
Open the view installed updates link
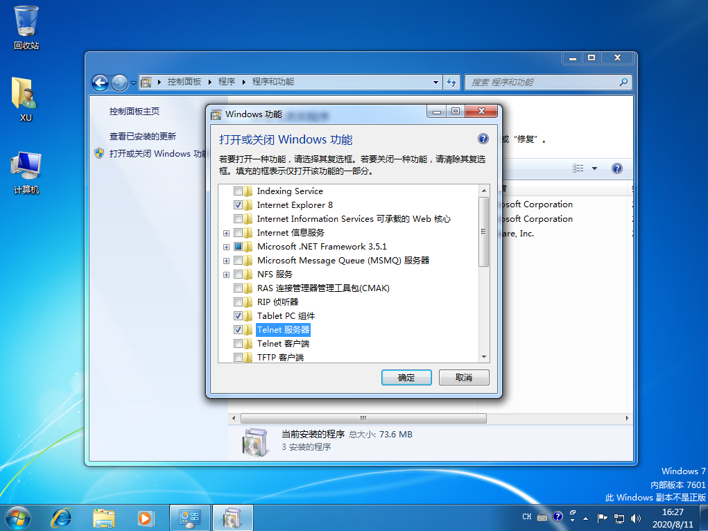(x=143, y=137)
